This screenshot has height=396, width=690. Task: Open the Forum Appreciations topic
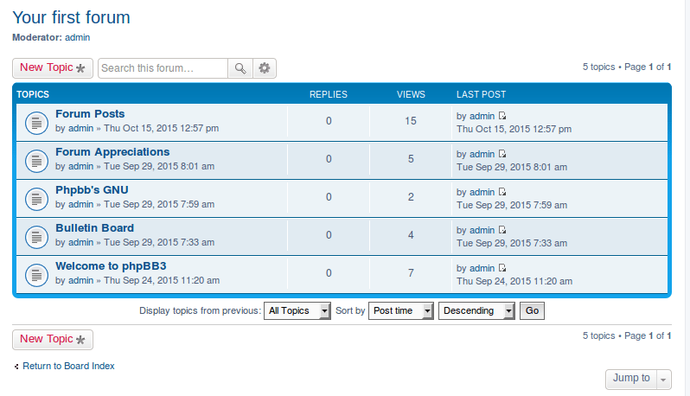click(x=112, y=152)
